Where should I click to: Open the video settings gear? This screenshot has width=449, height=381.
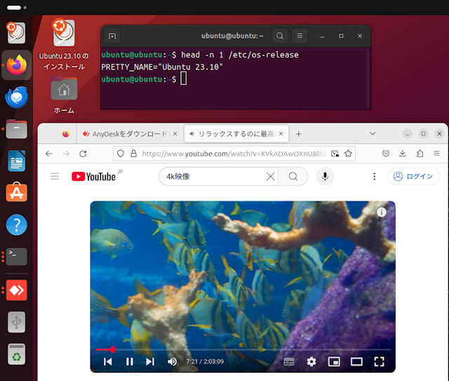click(311, 362)
